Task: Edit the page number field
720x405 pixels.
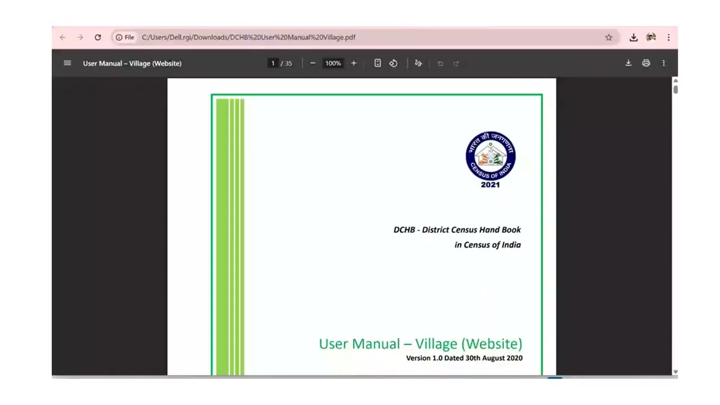Action: click(273, 63)
